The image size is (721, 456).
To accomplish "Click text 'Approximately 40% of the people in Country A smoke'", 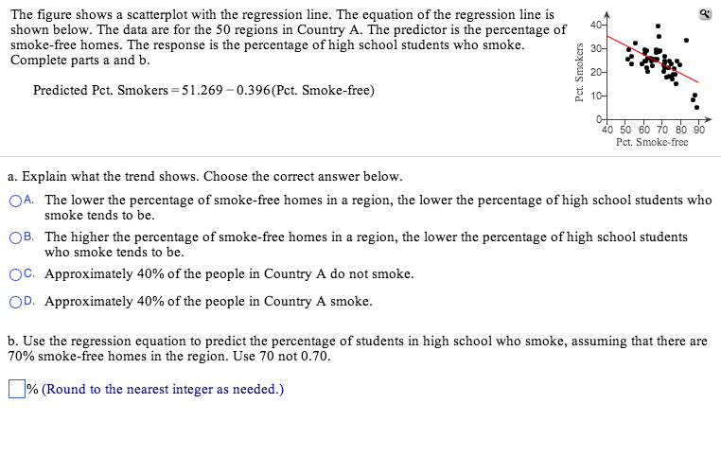I will pos(208,303).
